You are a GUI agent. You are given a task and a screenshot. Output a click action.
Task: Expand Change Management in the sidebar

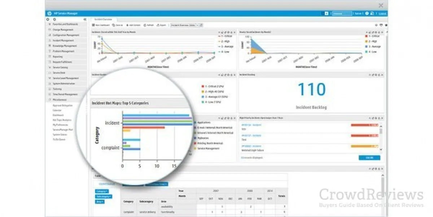67,30
